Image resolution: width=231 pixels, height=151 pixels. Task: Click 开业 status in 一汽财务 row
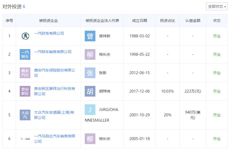[x=217, y=36]
